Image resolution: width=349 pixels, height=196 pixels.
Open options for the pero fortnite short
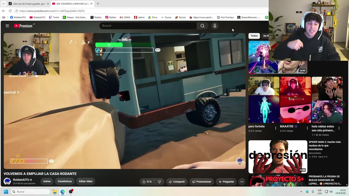click(276, 128)
